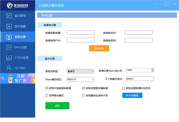179x122 pixels.
Task: Uncheck 获取远程服务器数据 checkbox
Action: pyautogui.click(x=84, y=88)
